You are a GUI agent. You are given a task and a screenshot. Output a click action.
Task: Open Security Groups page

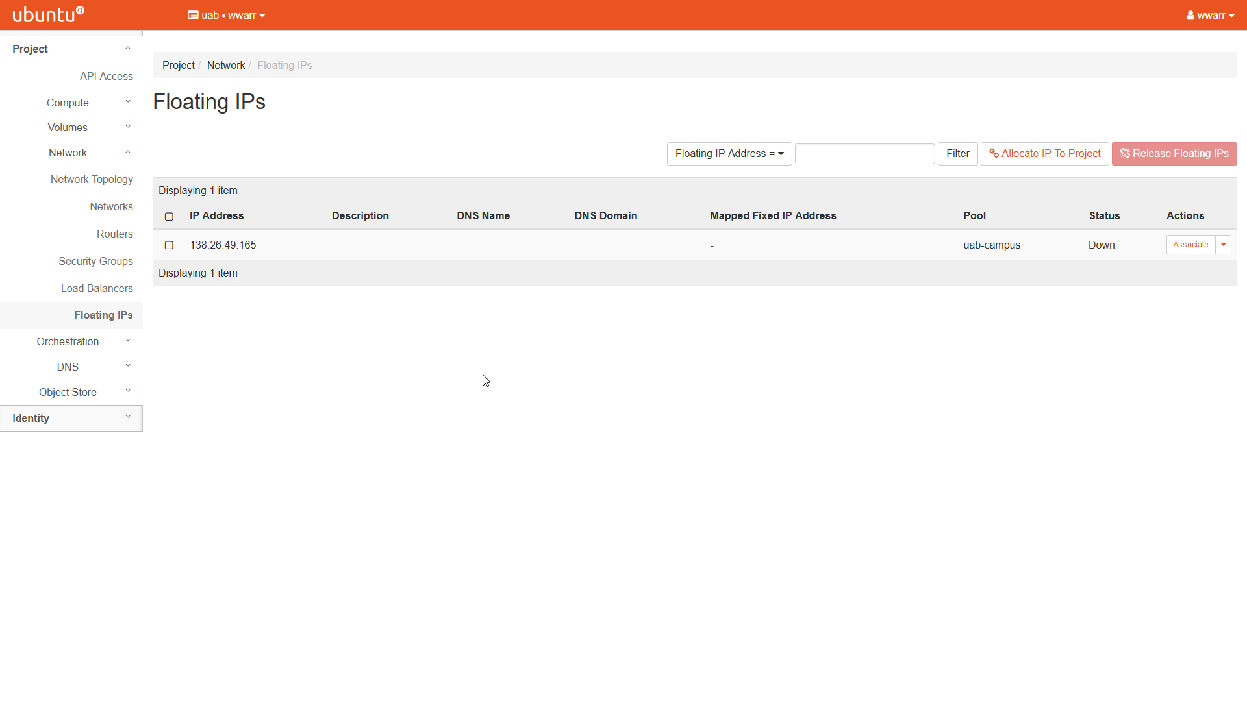point(95,261)
